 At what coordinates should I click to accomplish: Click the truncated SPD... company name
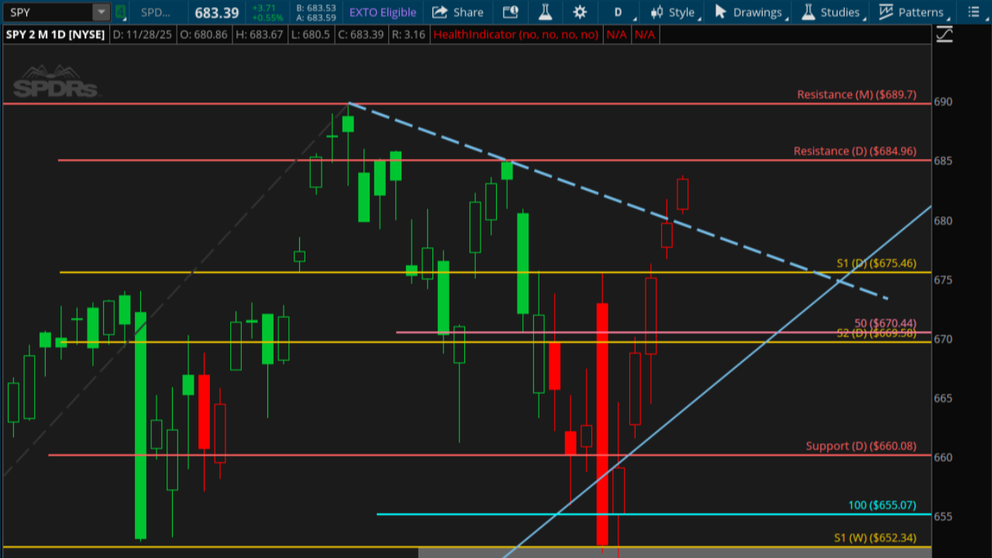[156, 12]
